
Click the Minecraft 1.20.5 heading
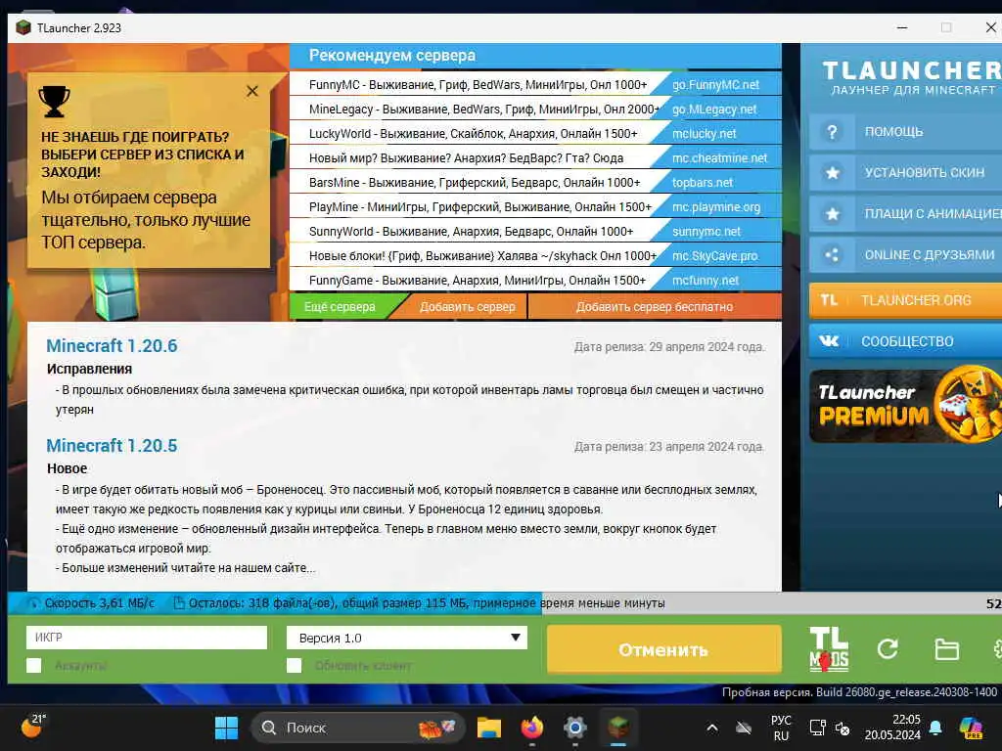112,445
